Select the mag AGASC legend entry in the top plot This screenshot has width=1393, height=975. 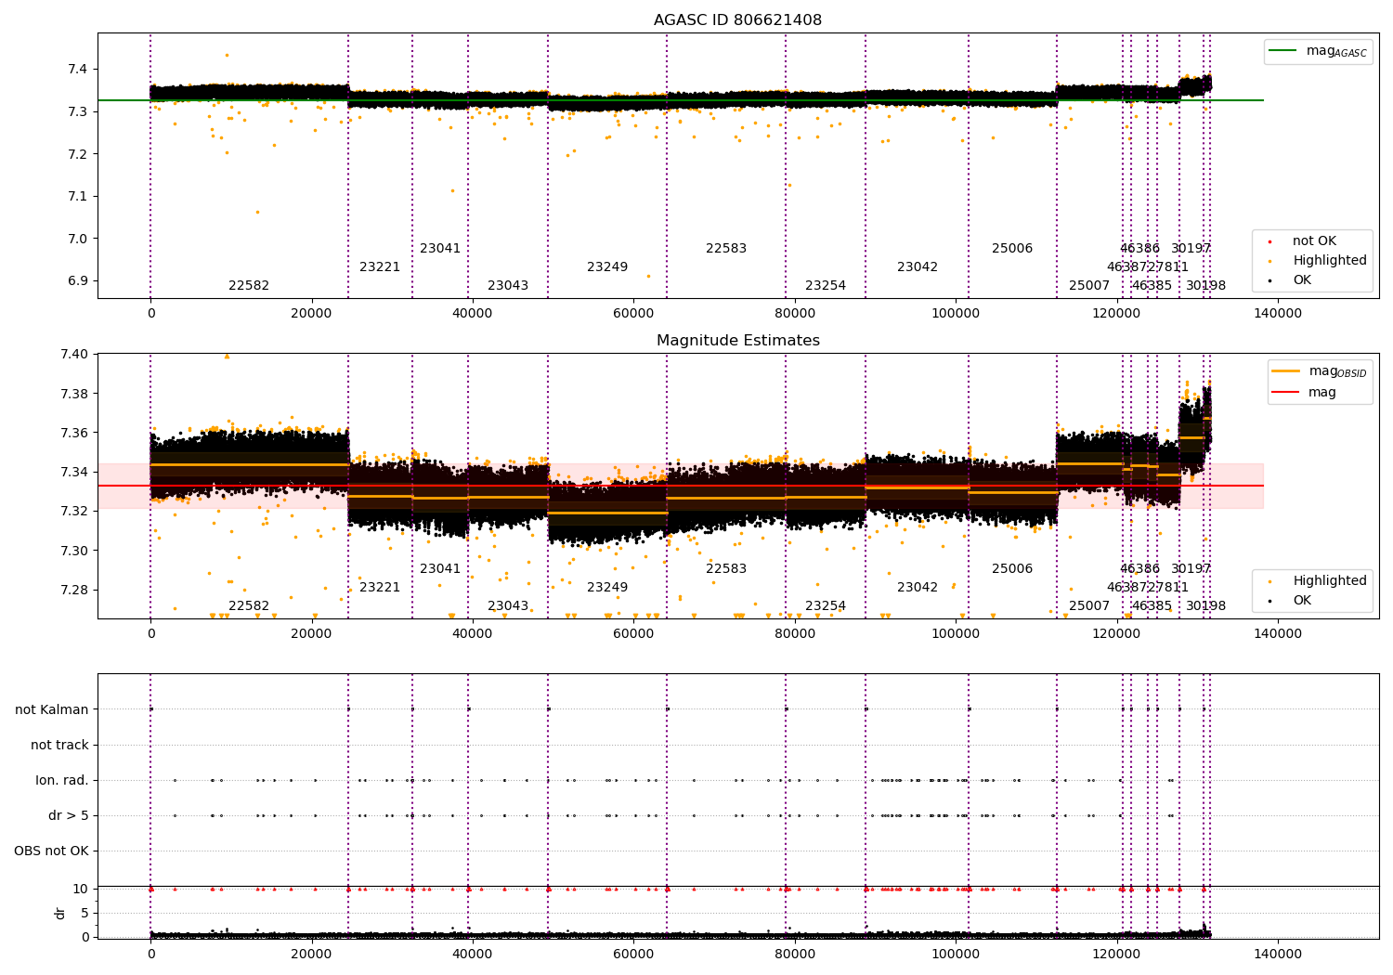[x=1319, y=51]
